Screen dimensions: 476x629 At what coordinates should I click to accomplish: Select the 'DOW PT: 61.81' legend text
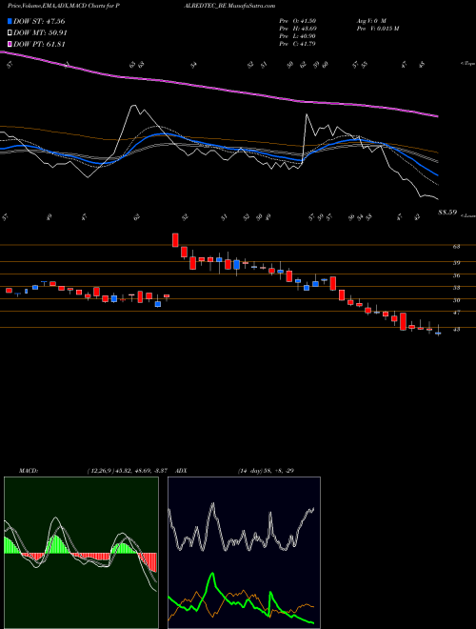pyautogui.click(x=39, y=44)
